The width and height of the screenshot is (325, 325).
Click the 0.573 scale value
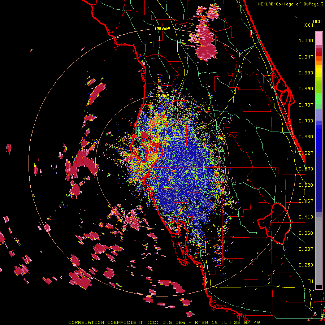(306, 169)
